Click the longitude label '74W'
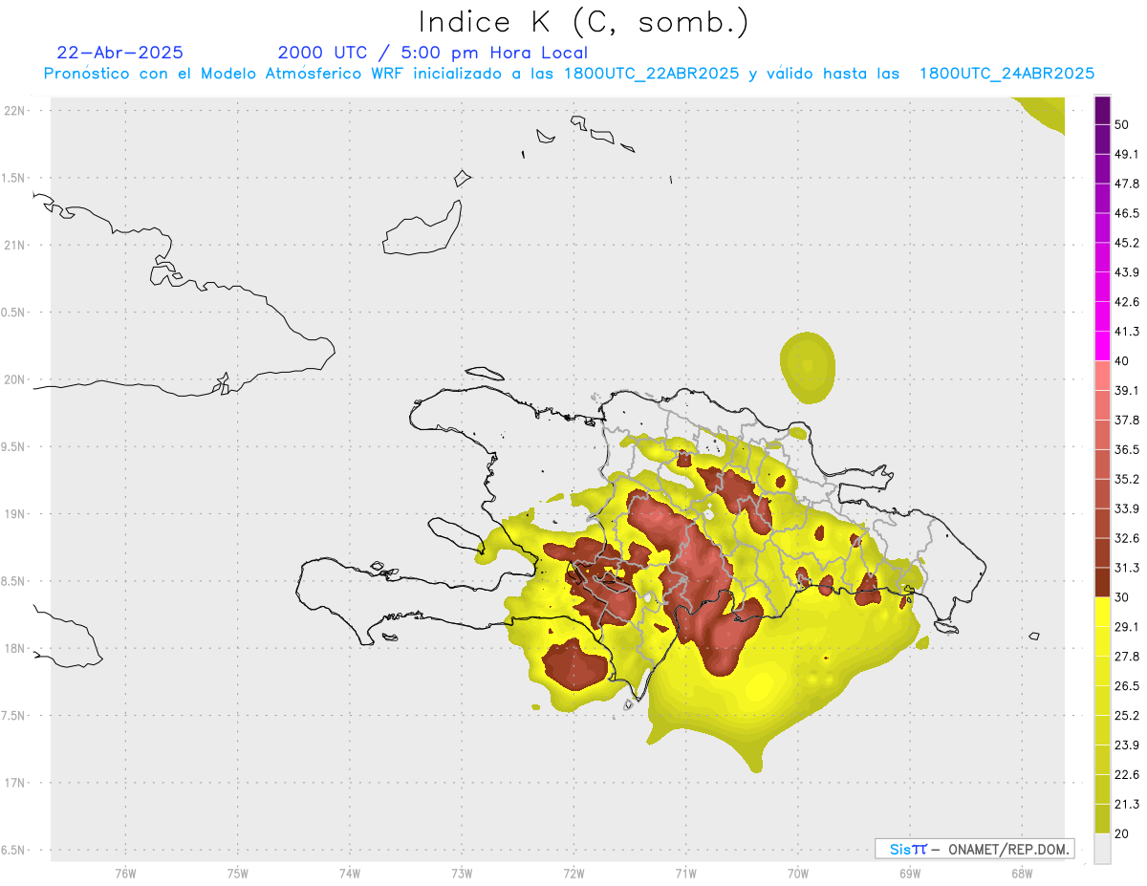This screenshot has height=886, width=1147. [350, 874]
